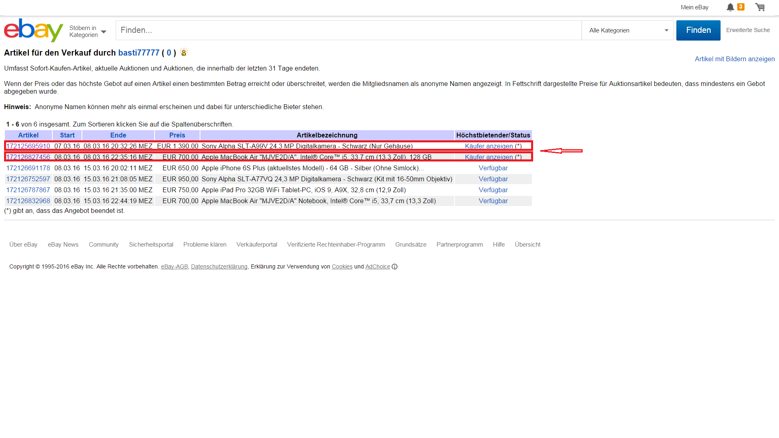
Task: Sort by the Artikel column header
Action: [28, 135]
